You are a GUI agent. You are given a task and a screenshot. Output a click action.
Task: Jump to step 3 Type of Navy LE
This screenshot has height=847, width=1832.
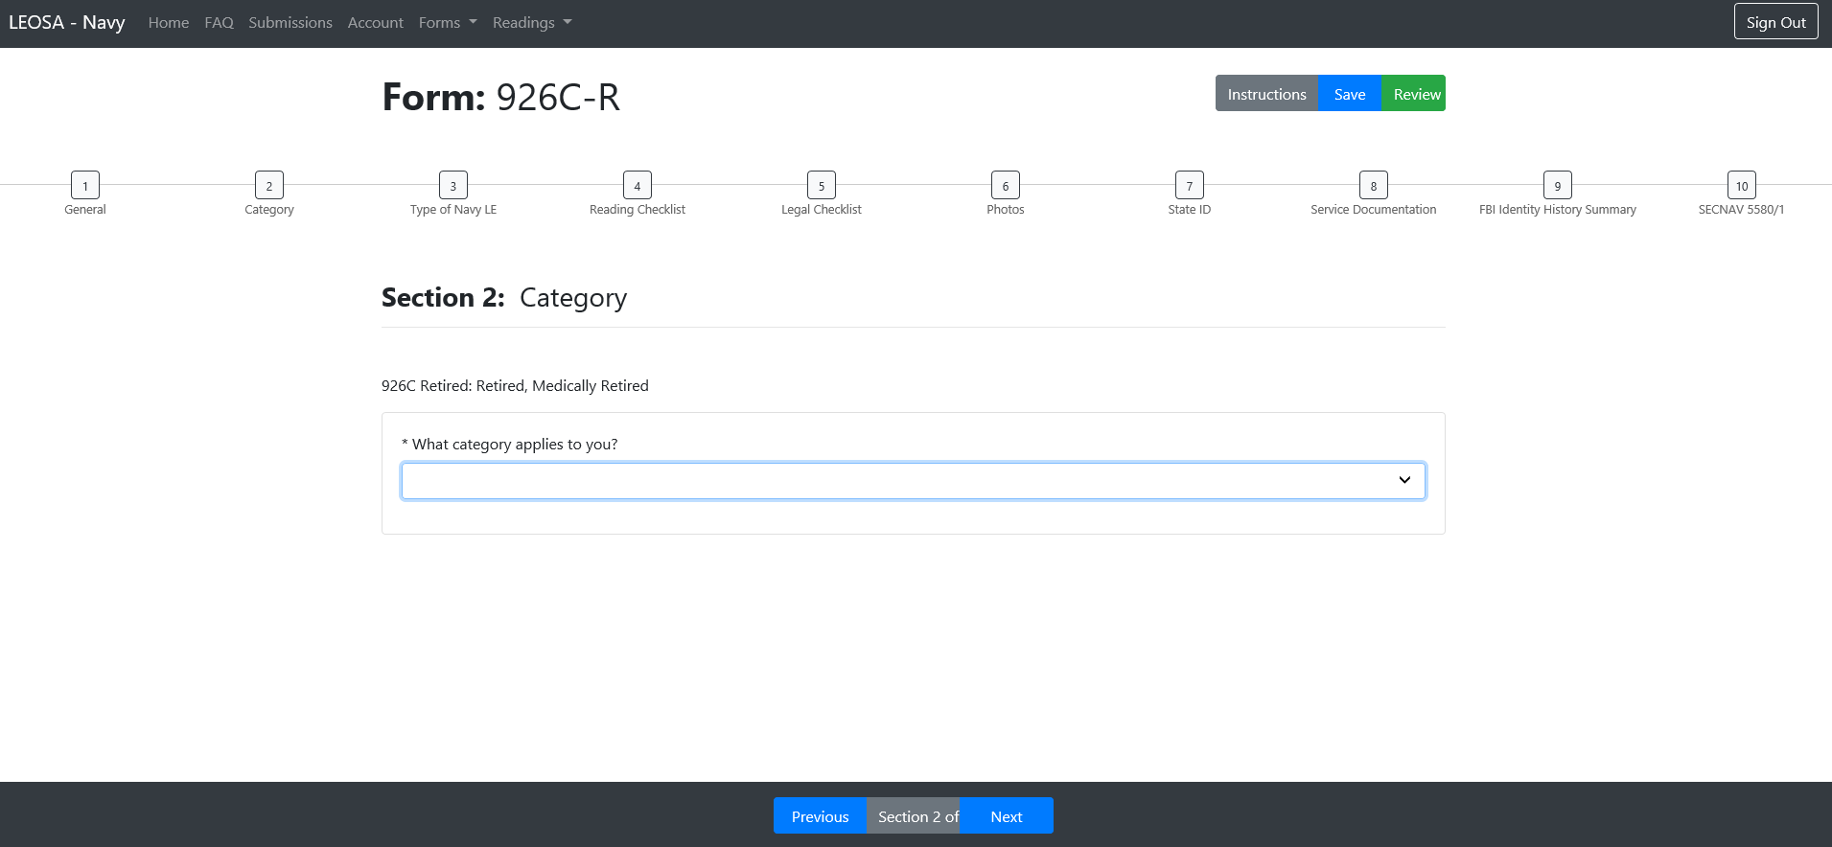(453, 186)
